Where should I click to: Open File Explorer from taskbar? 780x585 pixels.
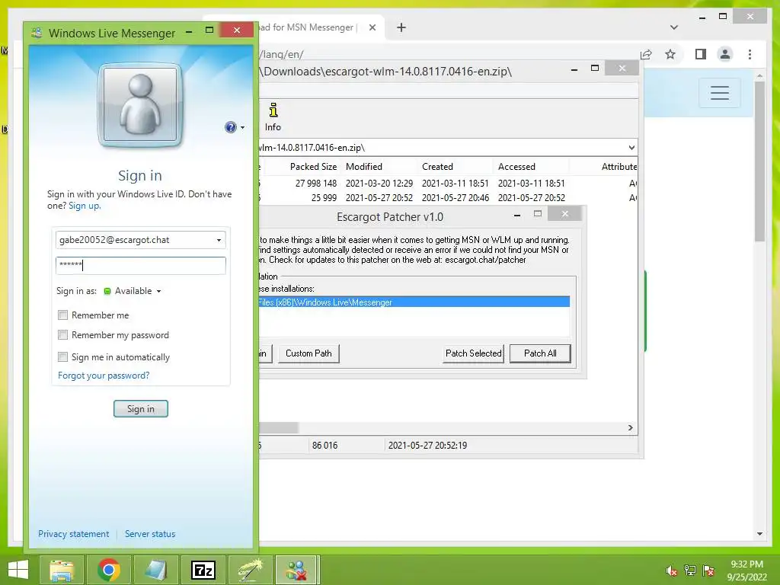pos(62,570)
